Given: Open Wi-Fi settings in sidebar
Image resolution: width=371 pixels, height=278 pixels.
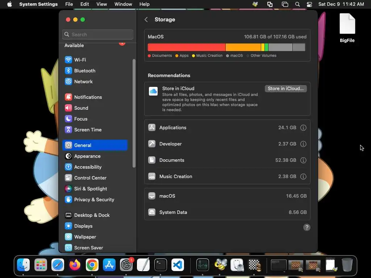Looking at the screenshot, I should click(95, 60).
